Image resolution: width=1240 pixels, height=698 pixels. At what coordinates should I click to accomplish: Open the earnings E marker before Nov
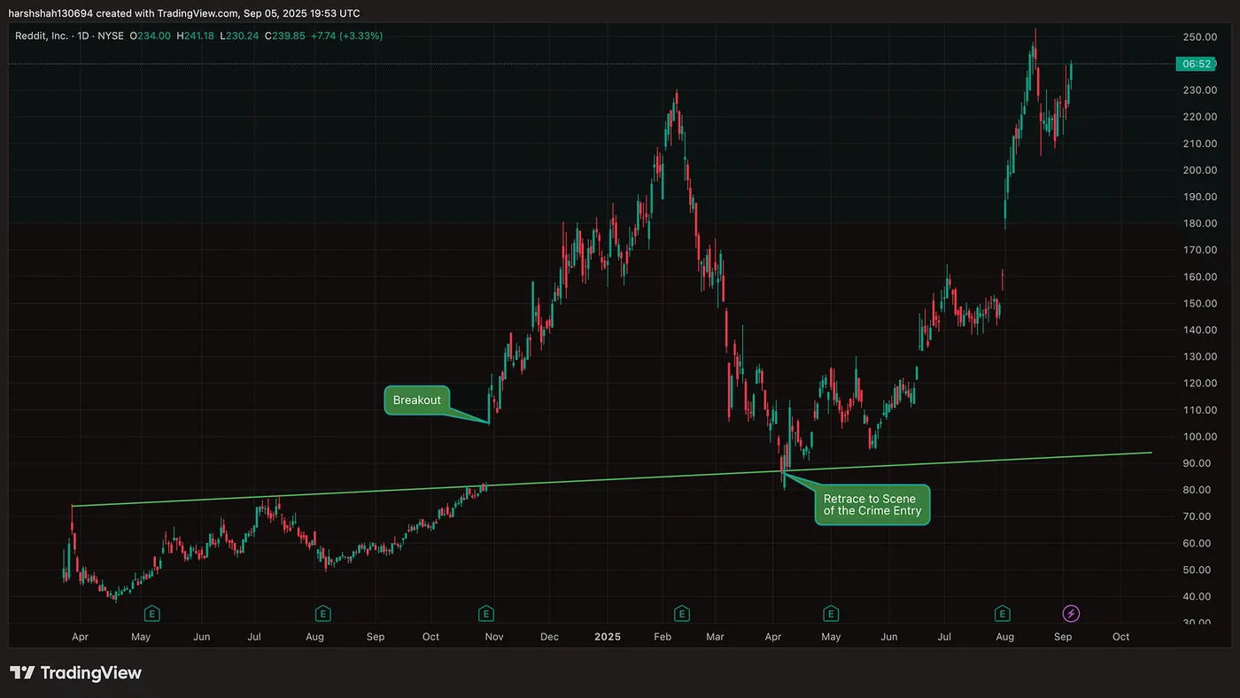tap(486, 613)
